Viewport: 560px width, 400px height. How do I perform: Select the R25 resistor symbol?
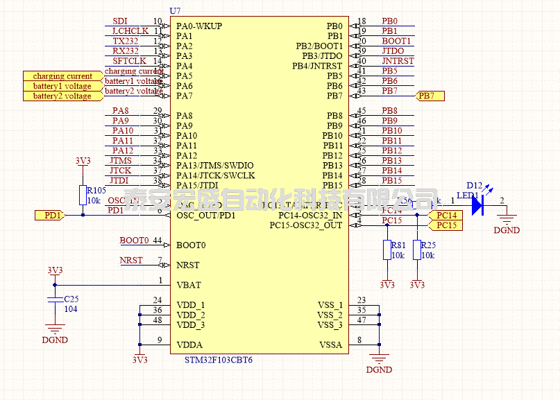[417, 250]
